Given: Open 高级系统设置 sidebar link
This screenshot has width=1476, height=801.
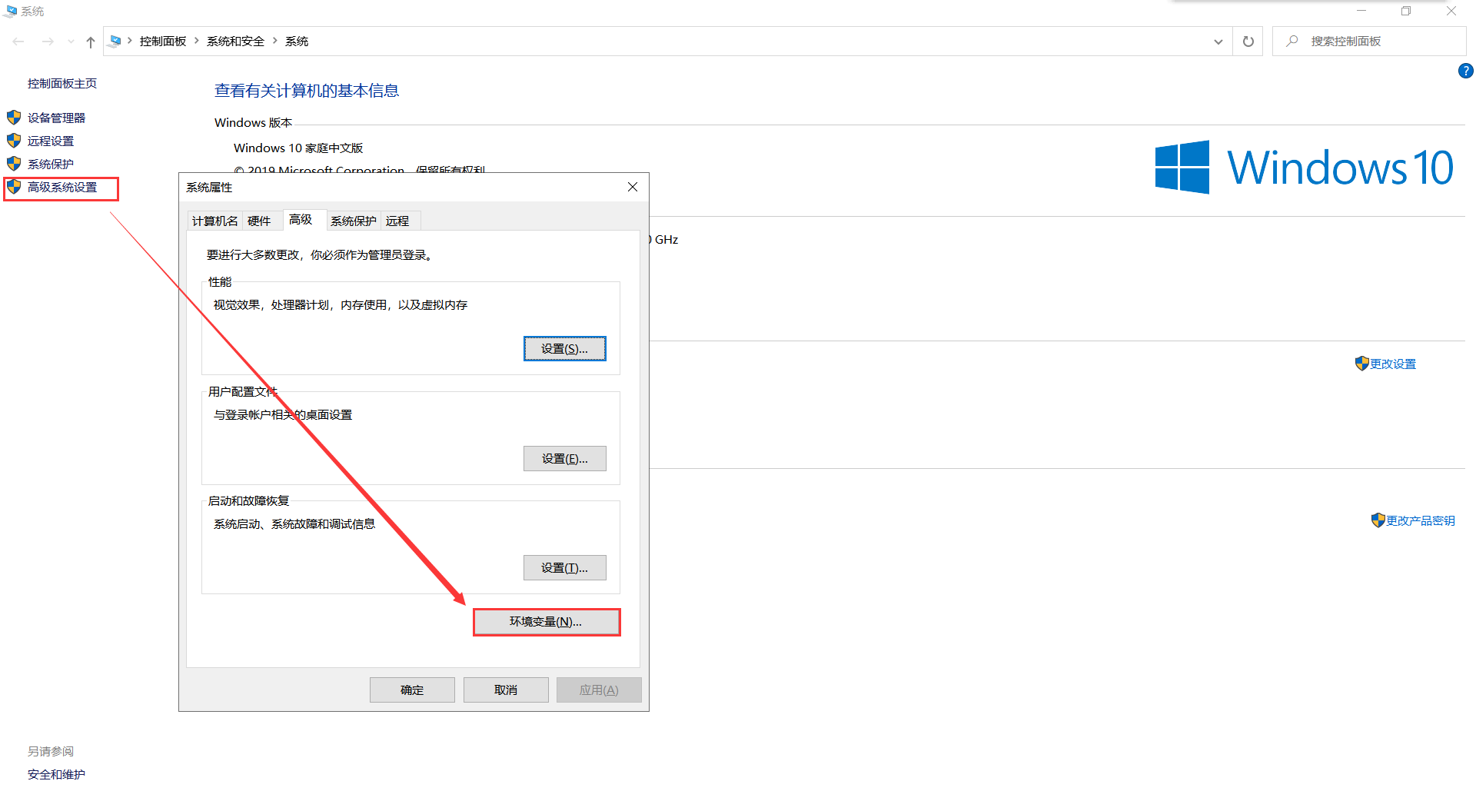Looking at the screenshot, I should (x=62, y=188).
